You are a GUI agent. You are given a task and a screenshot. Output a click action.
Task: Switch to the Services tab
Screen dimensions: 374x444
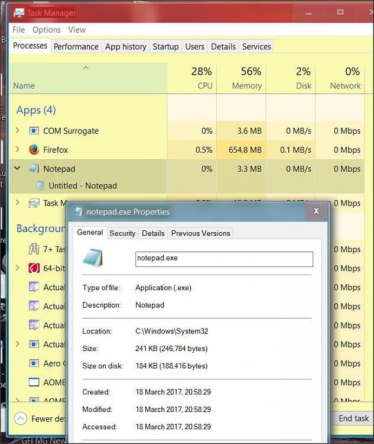(256, 46)
